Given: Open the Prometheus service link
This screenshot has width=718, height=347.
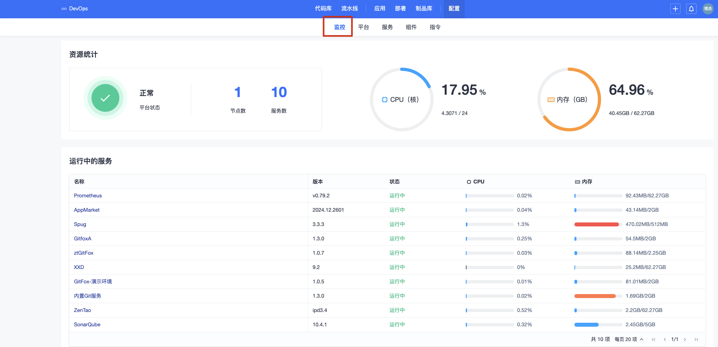Looking at the screenshot, I should tap(88, 196).
